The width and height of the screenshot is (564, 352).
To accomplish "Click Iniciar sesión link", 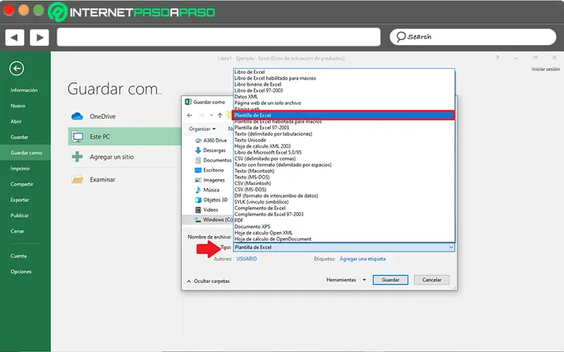I will pyautogui.click(x=546, y=69).
